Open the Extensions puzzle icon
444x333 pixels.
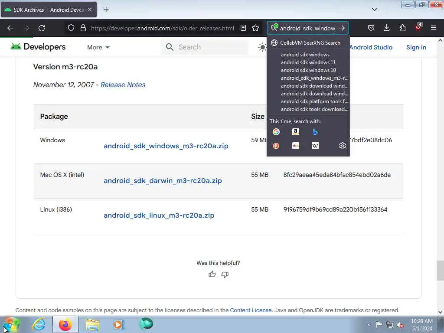402,28
